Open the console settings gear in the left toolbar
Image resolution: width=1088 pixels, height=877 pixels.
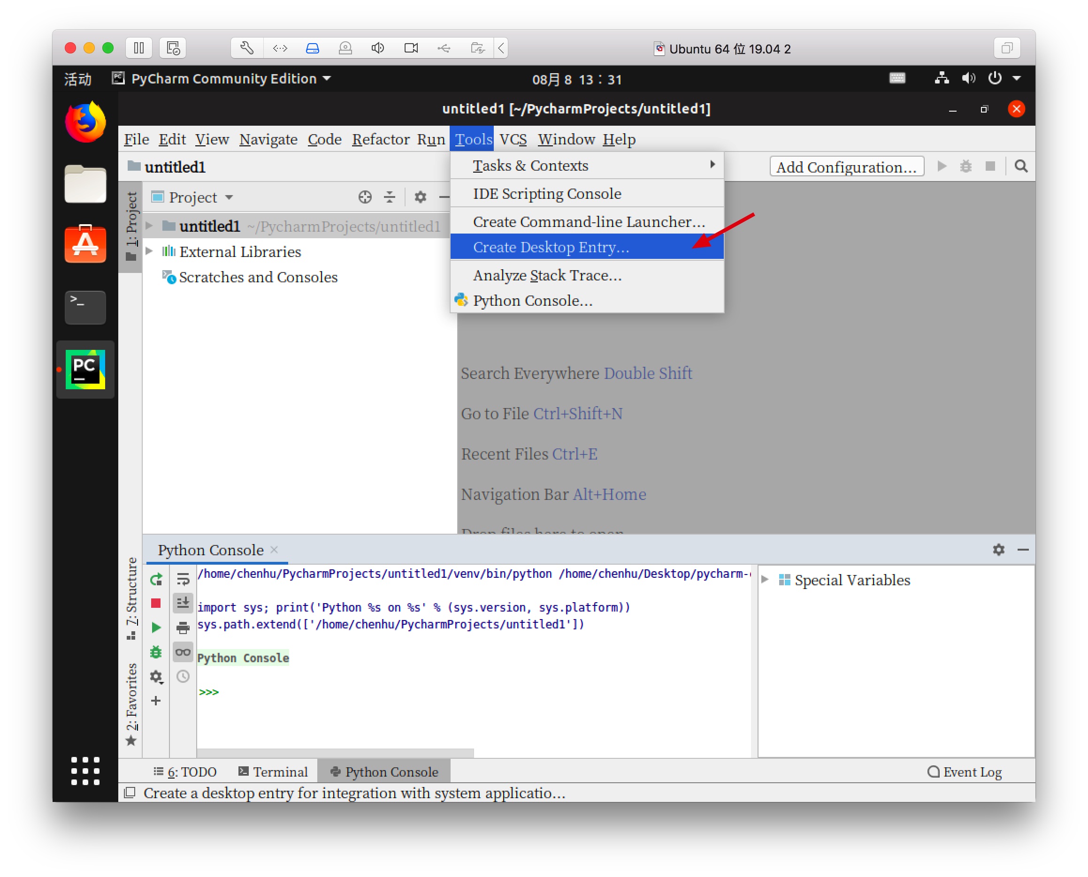click(x=156, y=676)
